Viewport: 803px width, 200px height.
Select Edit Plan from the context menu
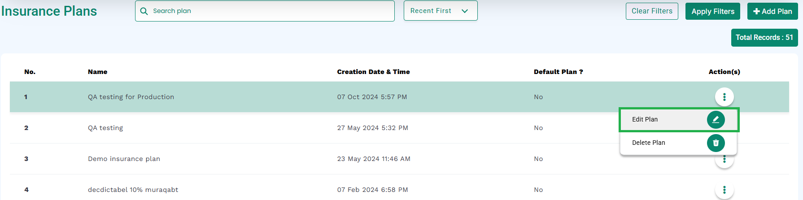(x=679, y=119)
